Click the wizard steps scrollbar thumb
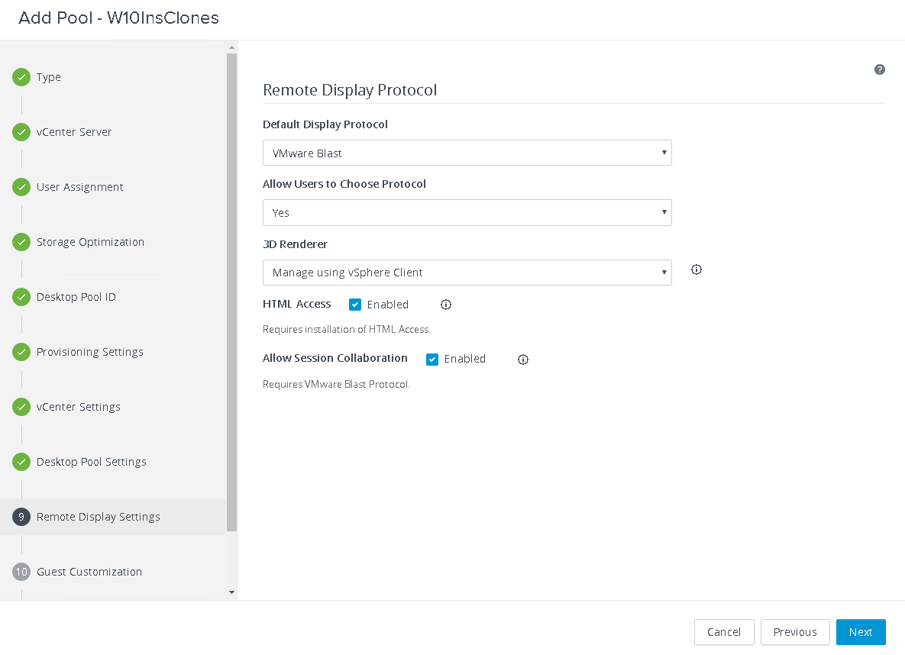Screen dimensions: 905x655 (x=231, y=292)
